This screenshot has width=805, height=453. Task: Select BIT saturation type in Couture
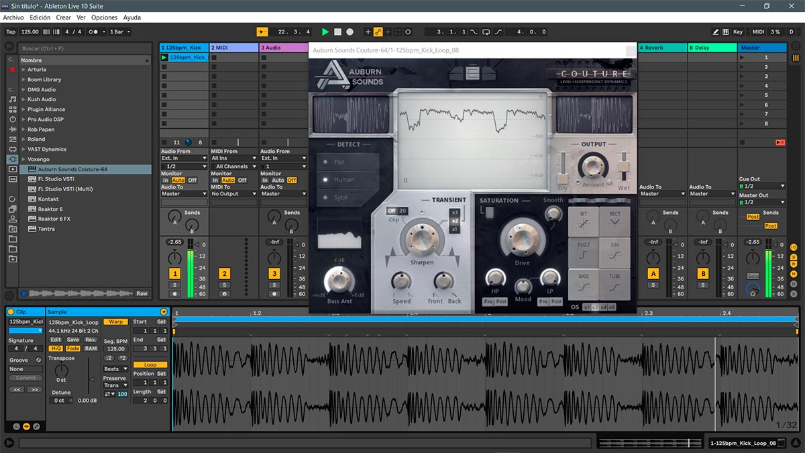click(x=583, y=221)
